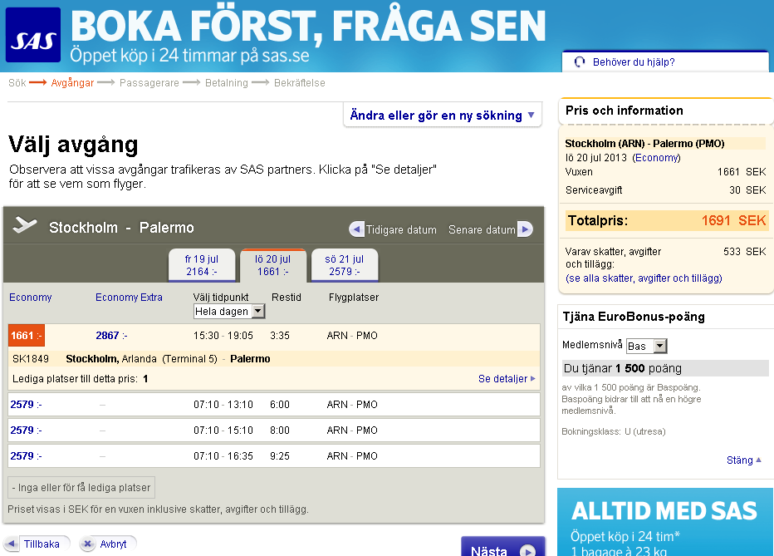This screenshot has height=556, width=774.
Task: Click the Du tjänar 1 500 poäng text
Action: tap(623, 368)
